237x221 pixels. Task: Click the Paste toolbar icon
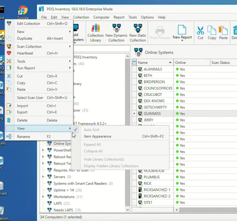click(x=223, y=30)
